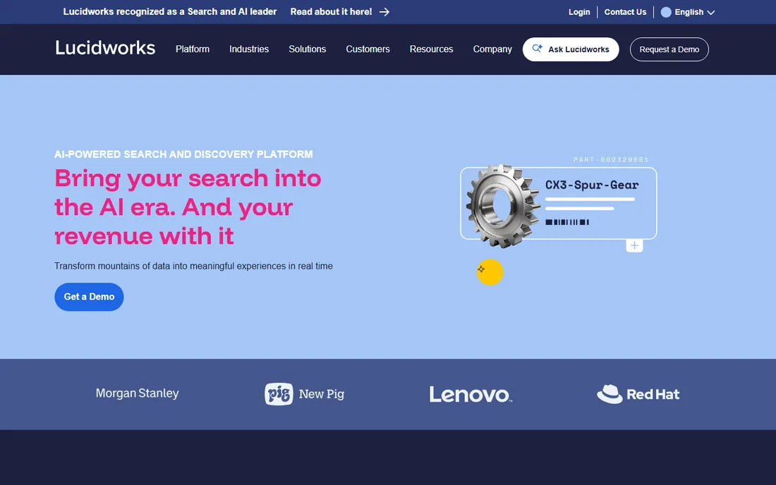
Task: Follow the Read about it here link
Action: click(331, 12)
